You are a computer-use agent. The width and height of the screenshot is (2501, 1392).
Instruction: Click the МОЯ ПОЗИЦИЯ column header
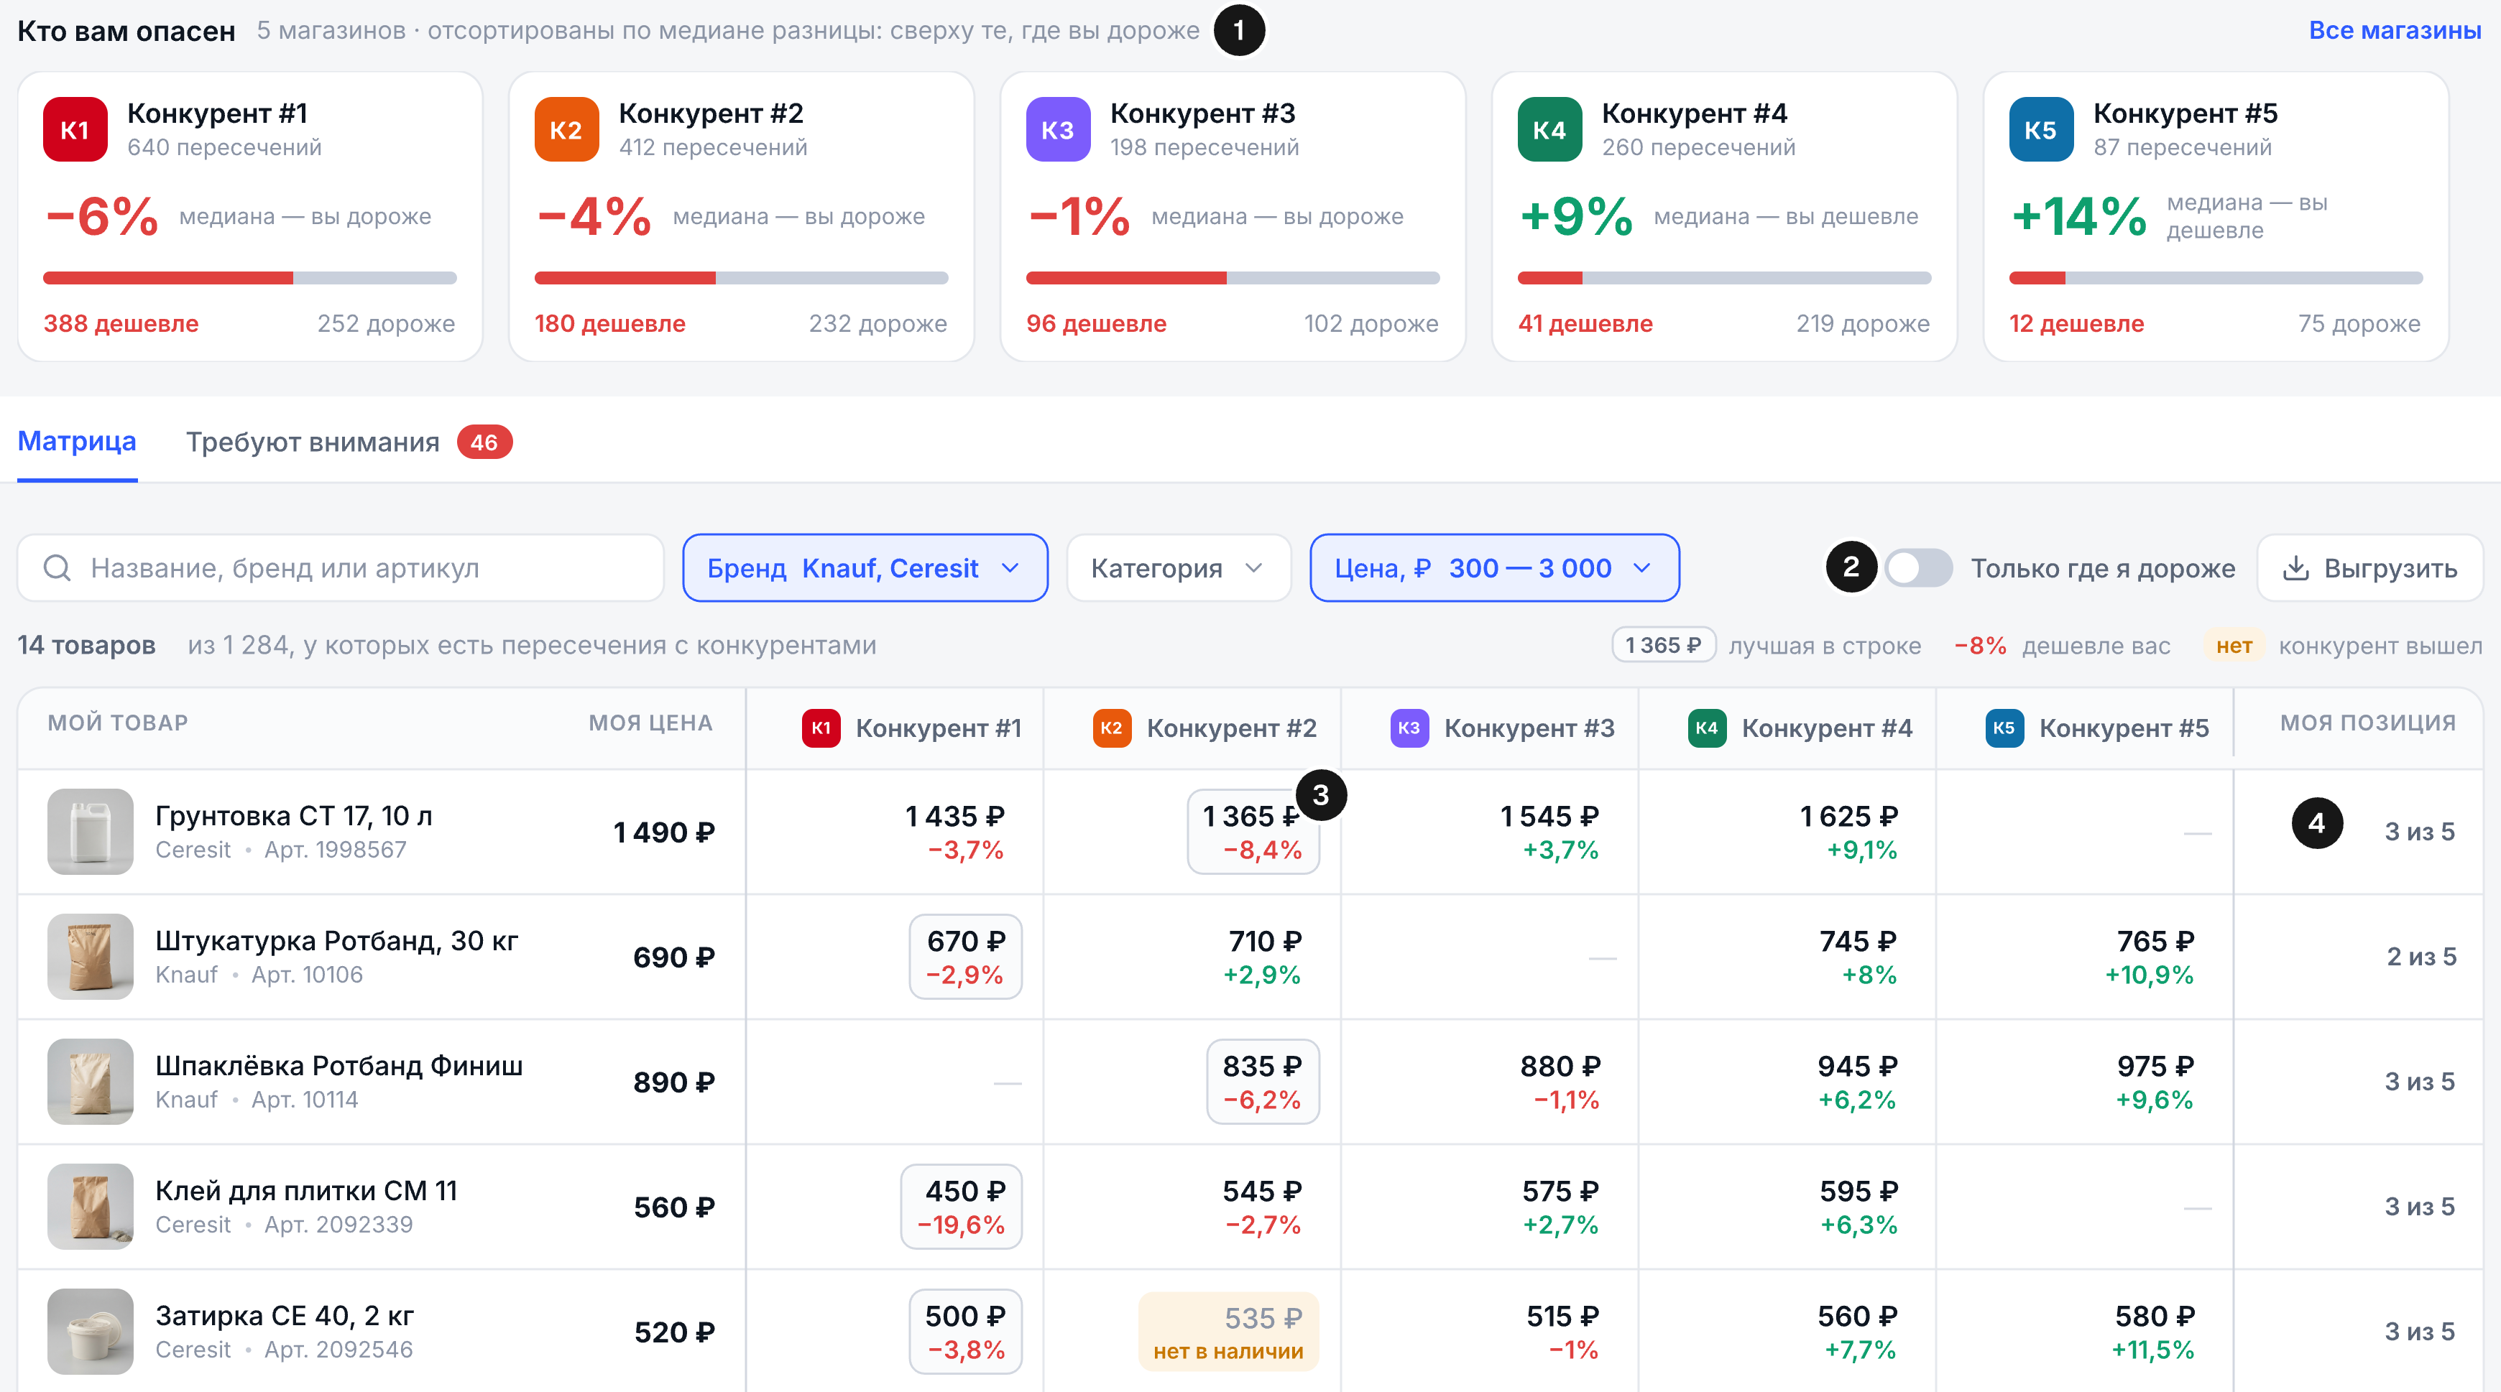pyautogui.click(x=2368, y=723)
